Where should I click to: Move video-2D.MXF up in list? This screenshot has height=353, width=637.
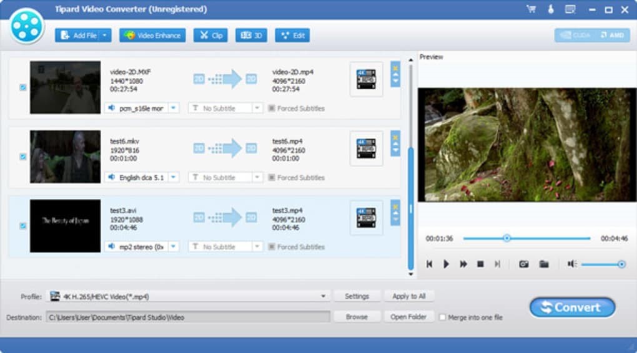(x=395, y=75)
